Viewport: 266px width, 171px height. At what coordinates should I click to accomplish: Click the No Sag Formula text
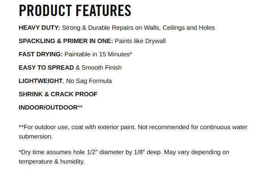coord(89,81)
